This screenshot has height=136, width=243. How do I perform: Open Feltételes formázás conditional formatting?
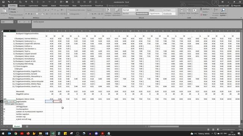[108, 12]
